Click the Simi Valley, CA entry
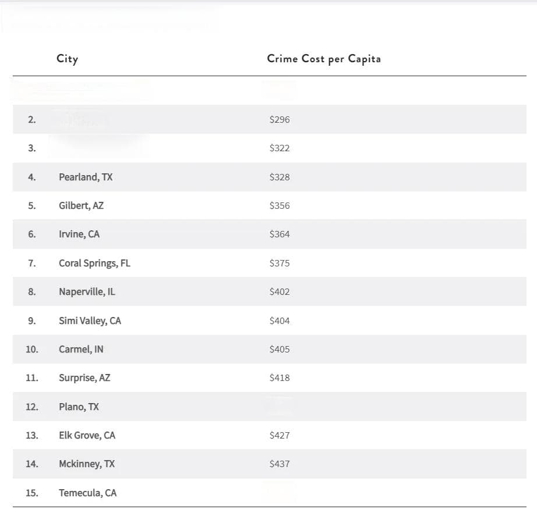Image resolution: width=537 pixels, height=513 pixels. click(x=90, y=320)
